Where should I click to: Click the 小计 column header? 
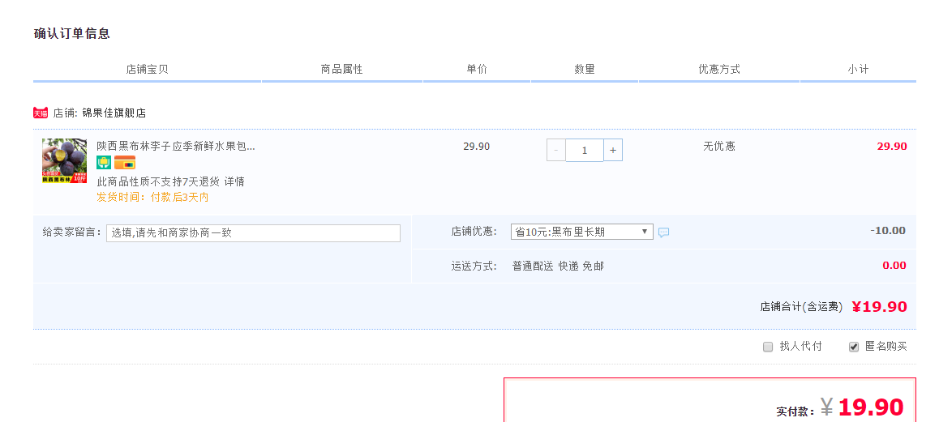pos(858,69)
